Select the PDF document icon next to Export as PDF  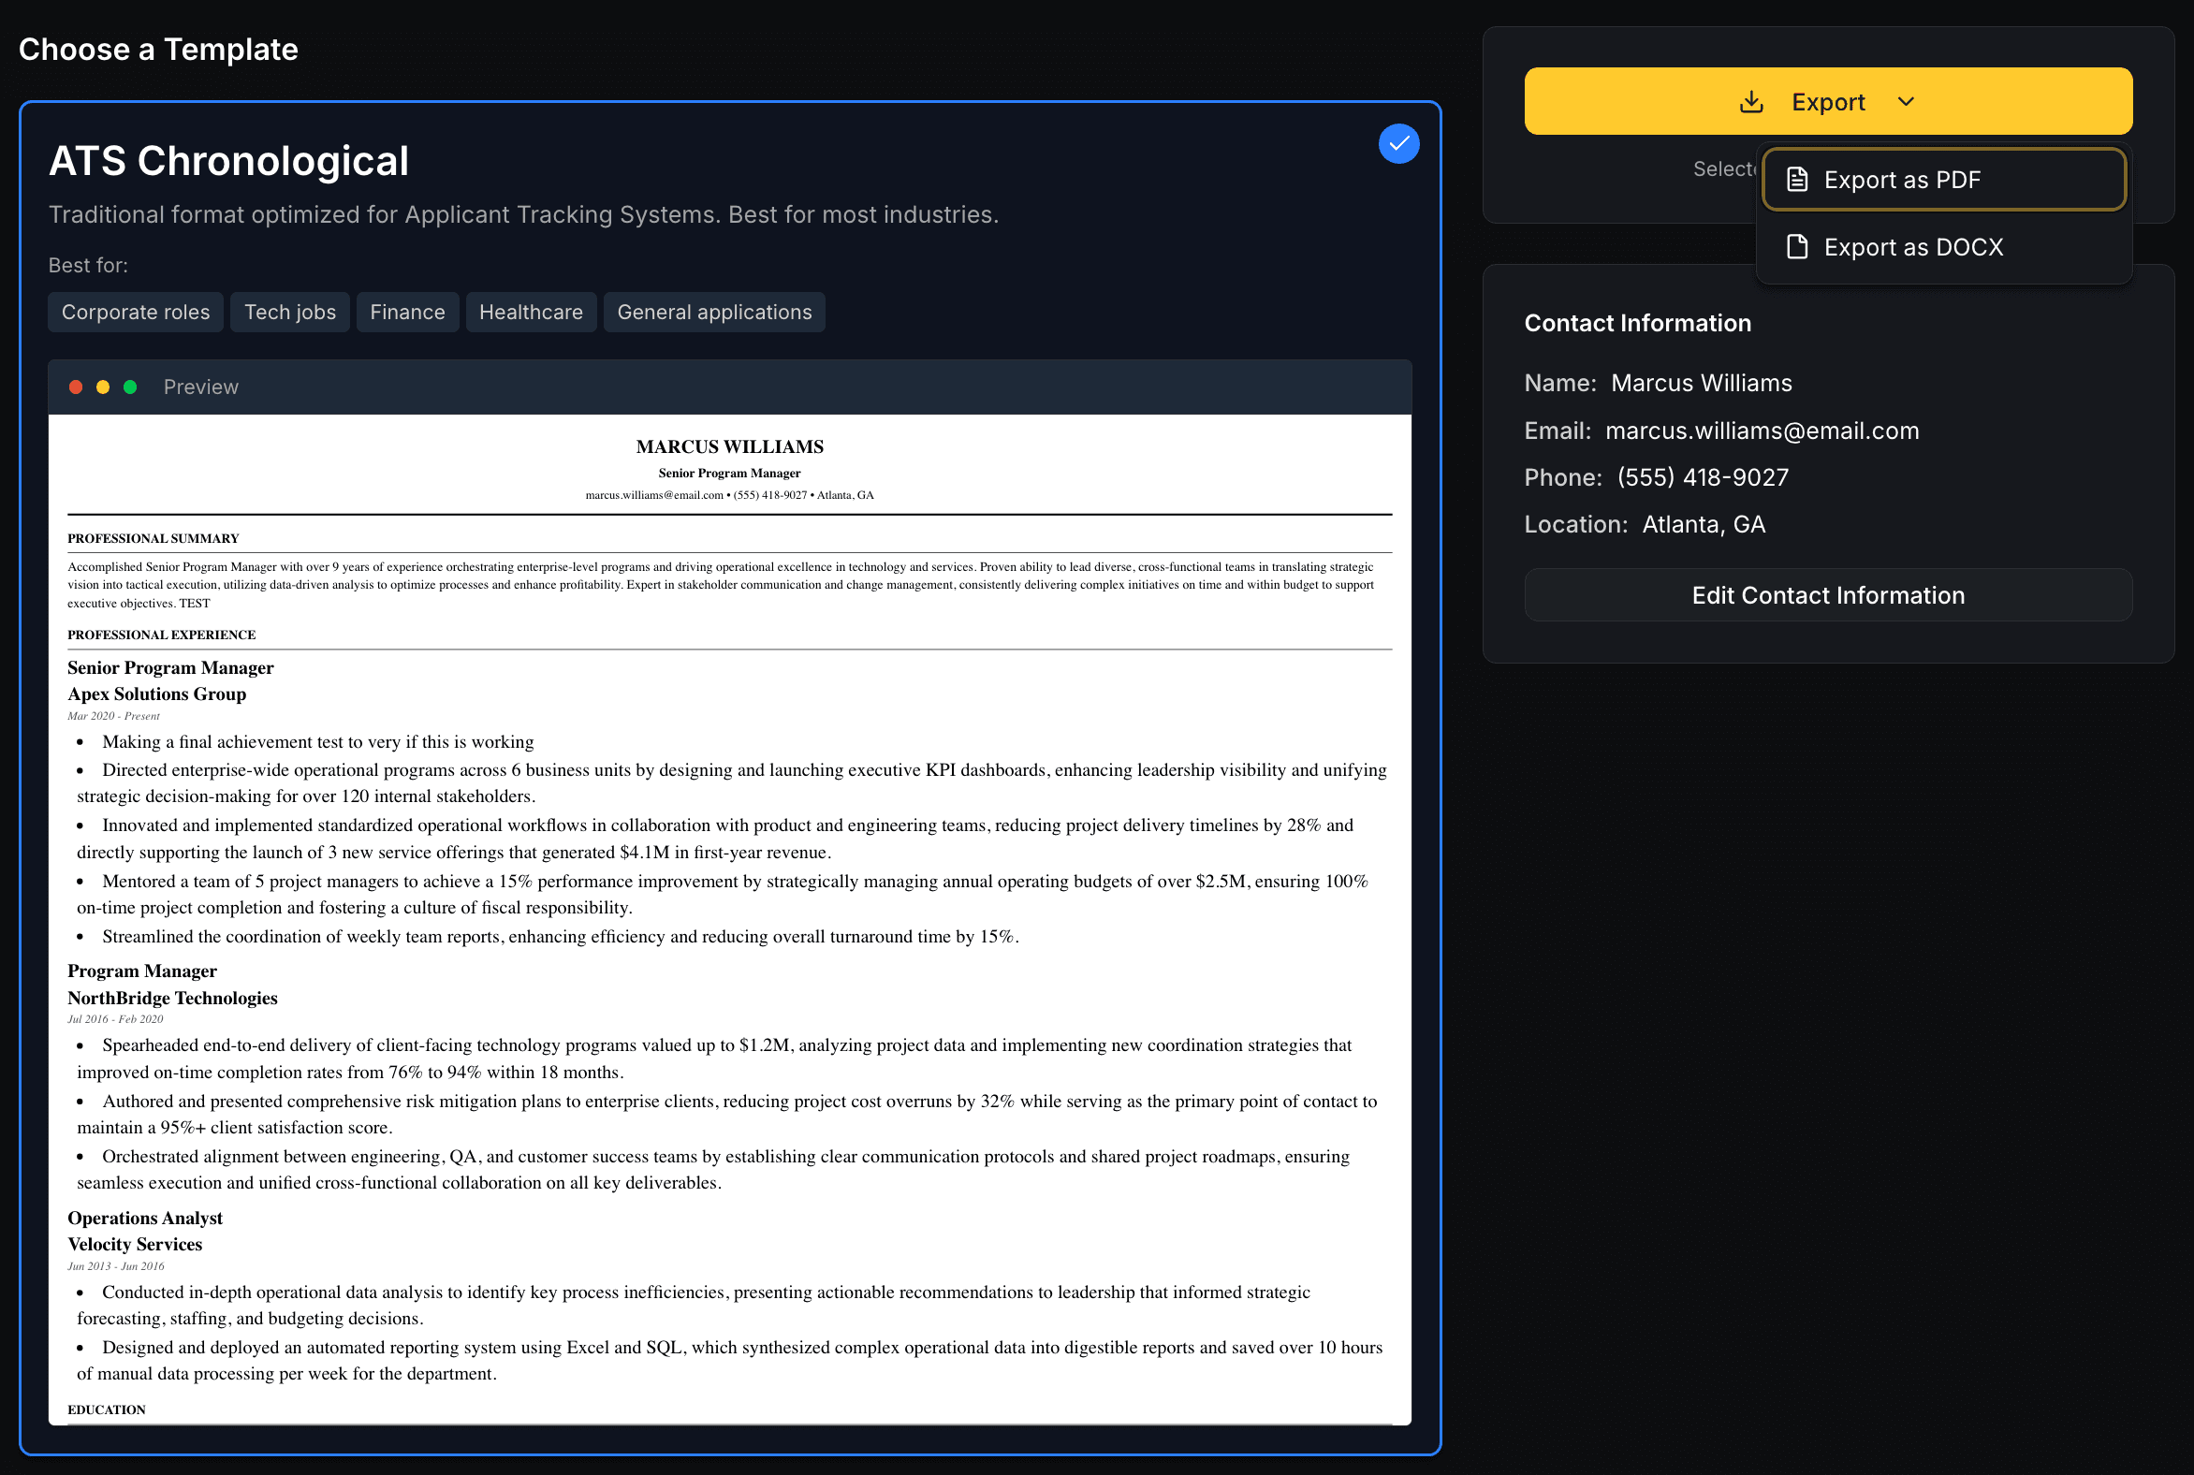pyautogui.click(x=1797, y=179)
